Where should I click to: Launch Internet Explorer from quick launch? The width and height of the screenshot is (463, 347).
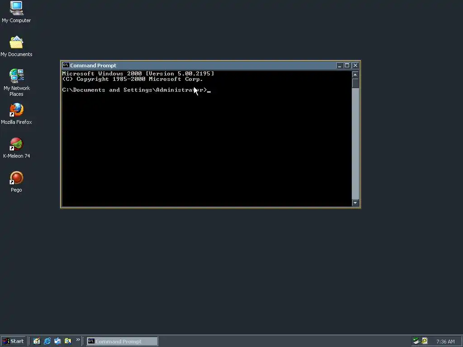tap(47, 341)
